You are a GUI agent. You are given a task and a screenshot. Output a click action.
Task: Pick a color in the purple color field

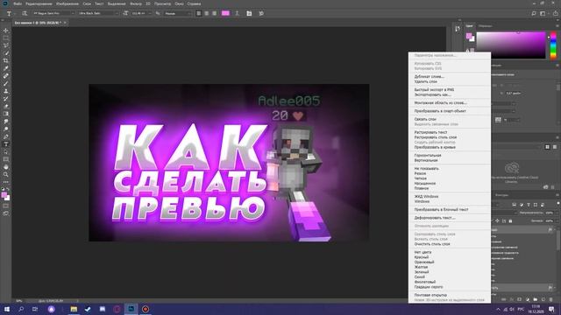(510, 45)
